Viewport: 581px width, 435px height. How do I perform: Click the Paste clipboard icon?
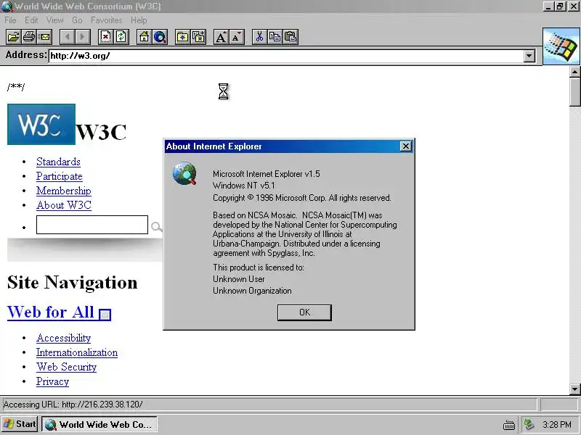291,37
